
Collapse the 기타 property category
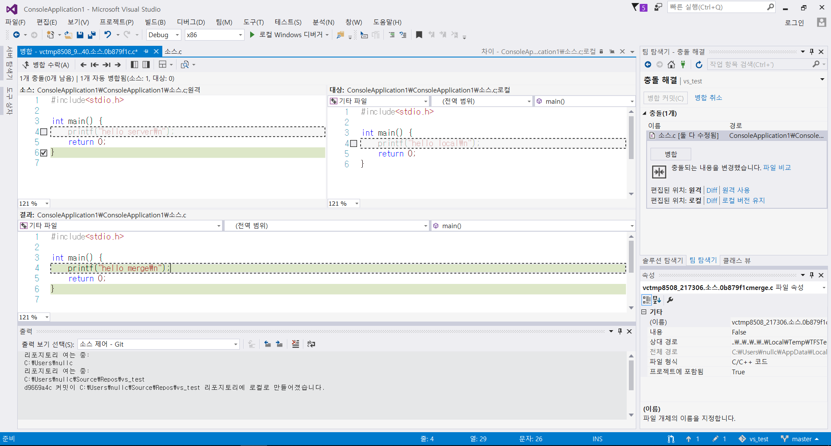pyautogui.click(x=644, y=312)
